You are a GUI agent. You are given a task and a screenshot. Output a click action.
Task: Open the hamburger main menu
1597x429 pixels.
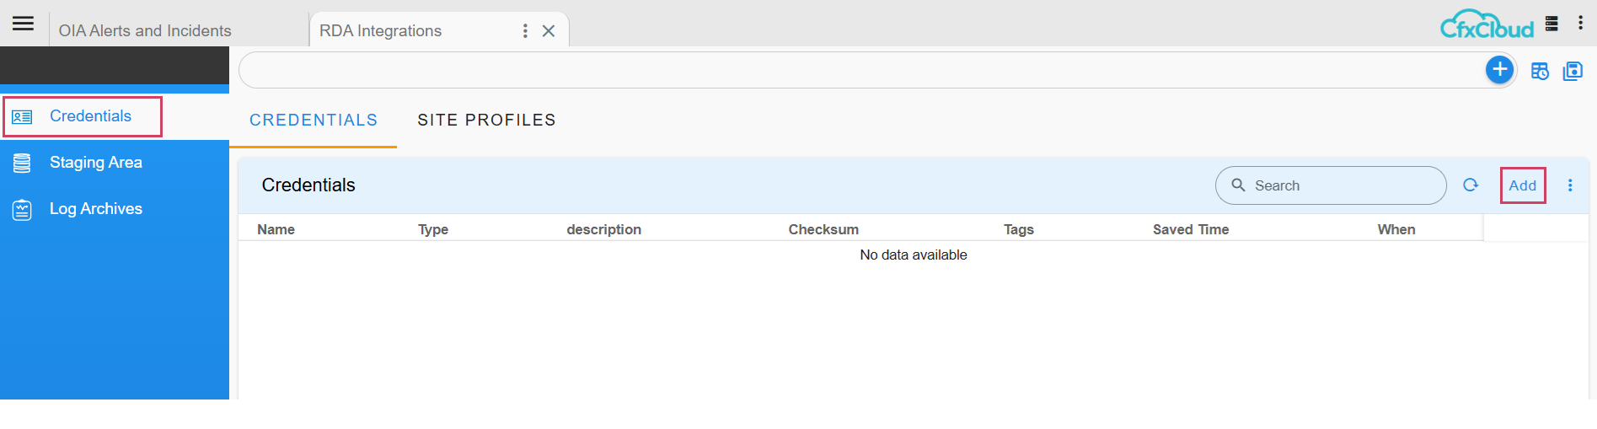[x=24, y=24]
